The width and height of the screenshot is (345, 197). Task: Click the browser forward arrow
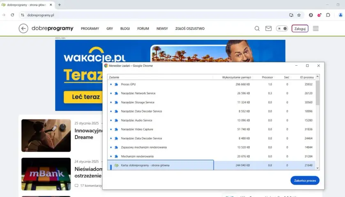click(4, 15)
